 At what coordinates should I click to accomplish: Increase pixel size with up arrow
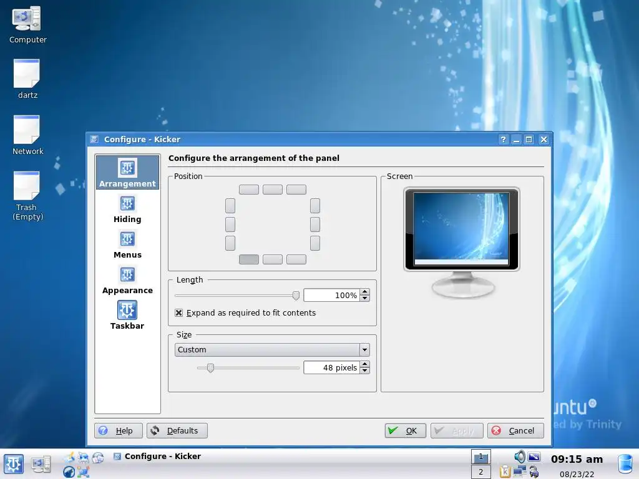coord(365,364)
